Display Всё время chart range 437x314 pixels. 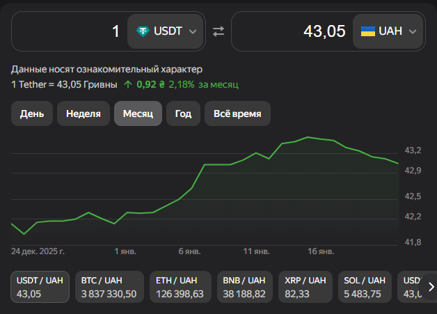click(237, 113)
